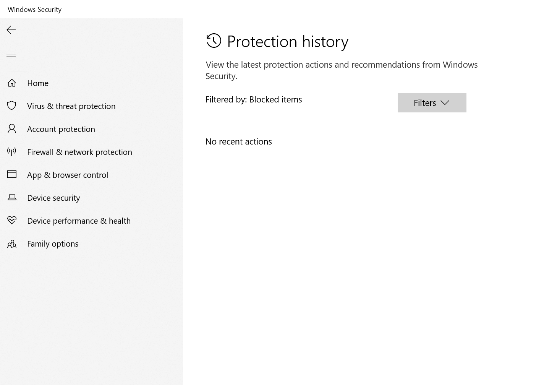The image size is (544, 385).
Task: Select the App & browser control icon
Action: 11,175
